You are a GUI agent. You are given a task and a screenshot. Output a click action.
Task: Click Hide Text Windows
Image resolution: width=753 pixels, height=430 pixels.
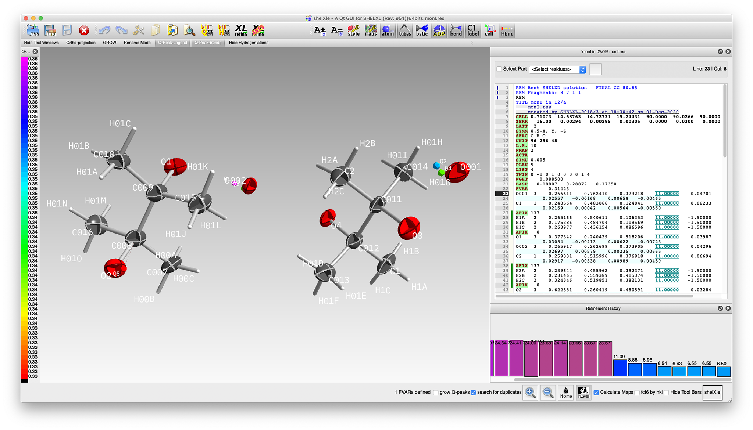(x=42, y=43)
